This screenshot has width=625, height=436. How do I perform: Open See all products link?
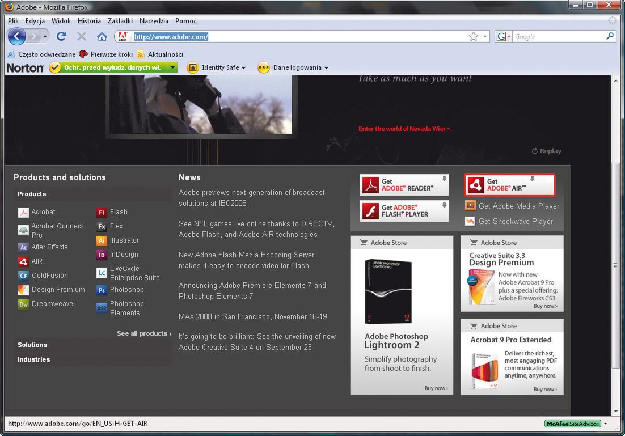144,333
